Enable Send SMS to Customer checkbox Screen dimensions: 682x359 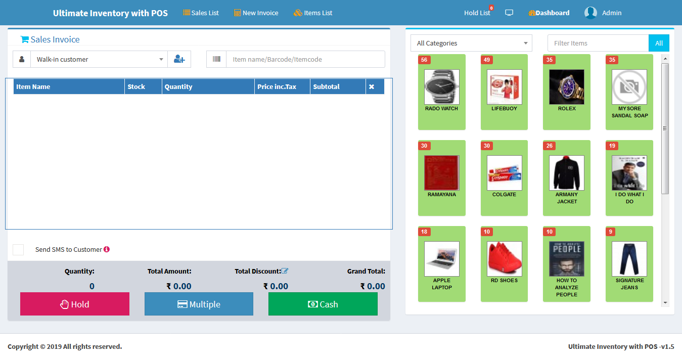18,250
